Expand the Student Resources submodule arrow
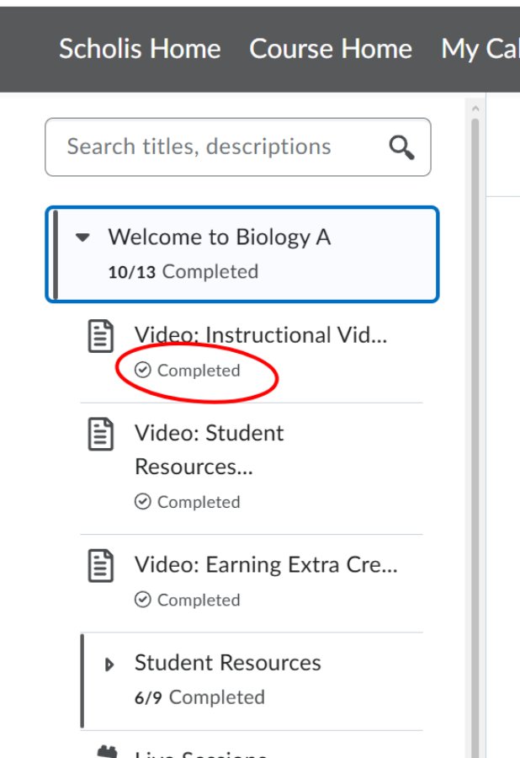520x758 pixels. click(109, 665)
